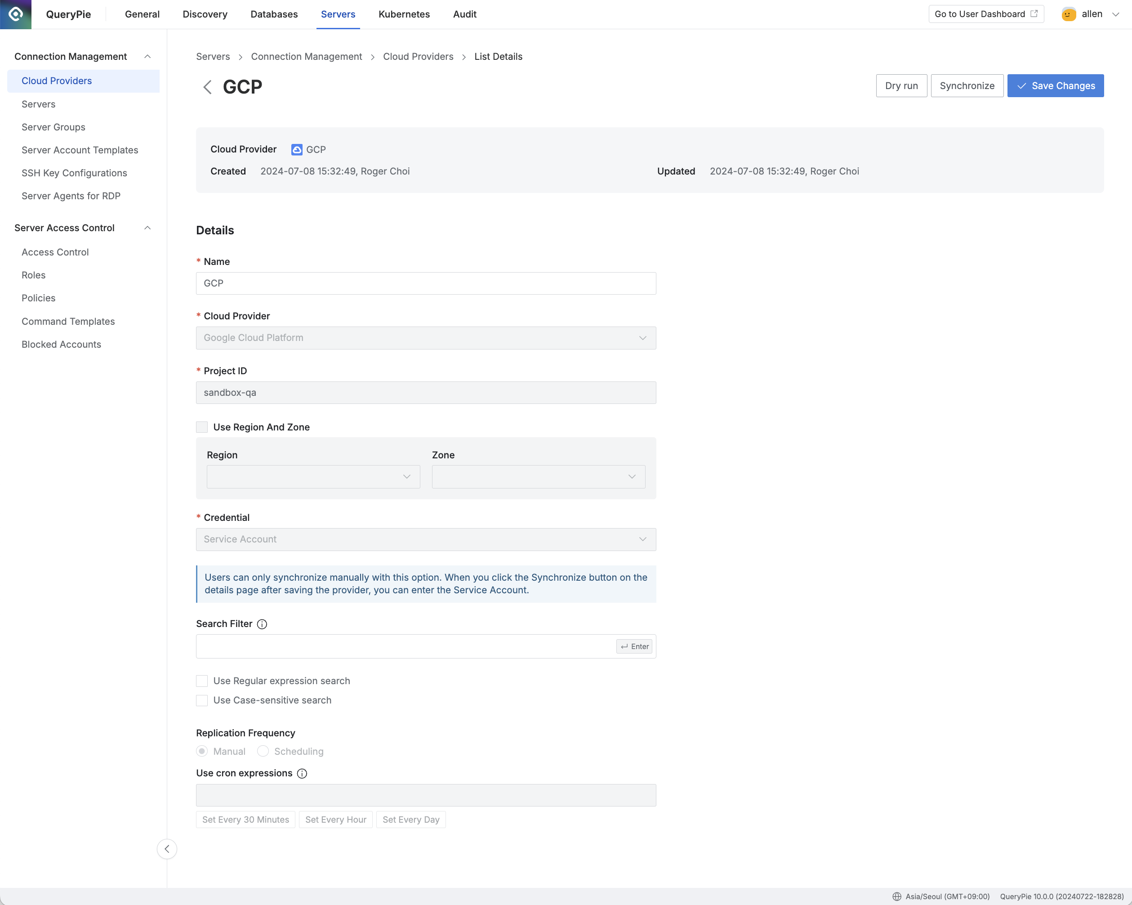
Task: Click the Enter button in Search Filter
Action: (634, 646)
